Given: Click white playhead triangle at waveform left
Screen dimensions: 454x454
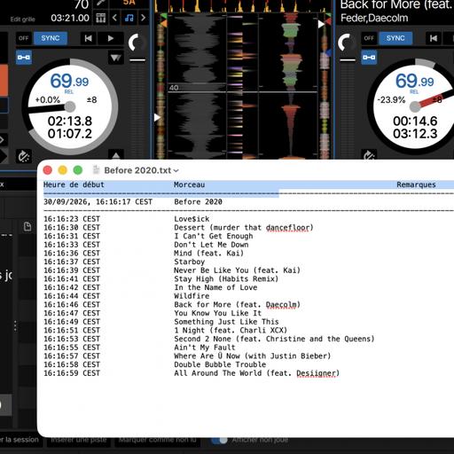Looking at the screenshot, I should coord(157,117).
